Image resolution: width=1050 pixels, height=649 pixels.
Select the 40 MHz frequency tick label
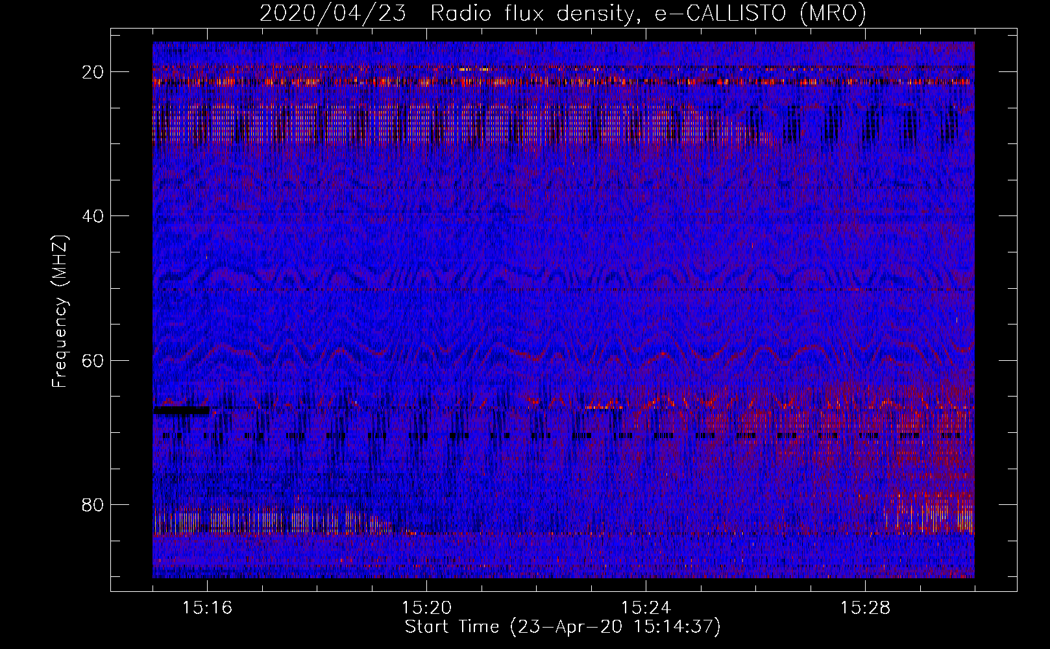(93, 216)
